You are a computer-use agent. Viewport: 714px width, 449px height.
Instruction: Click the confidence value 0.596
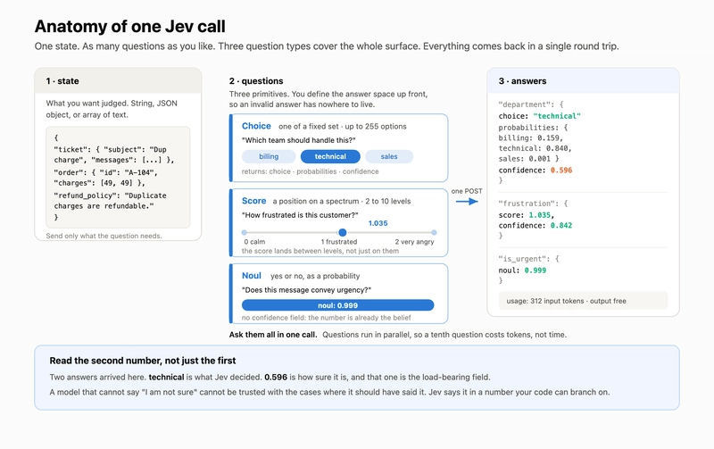(561, 170)
